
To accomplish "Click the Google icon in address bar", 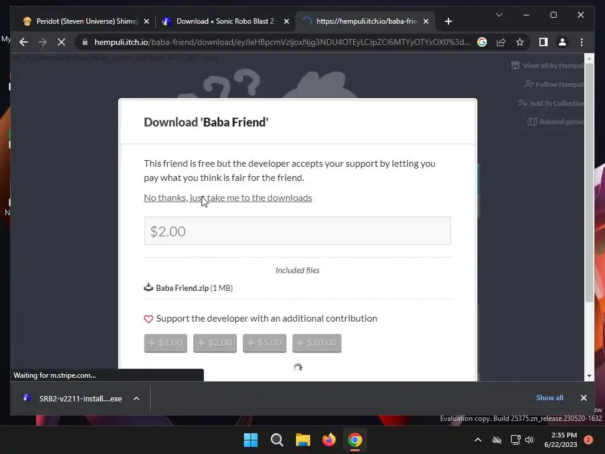I will click(x=482, y=42).
